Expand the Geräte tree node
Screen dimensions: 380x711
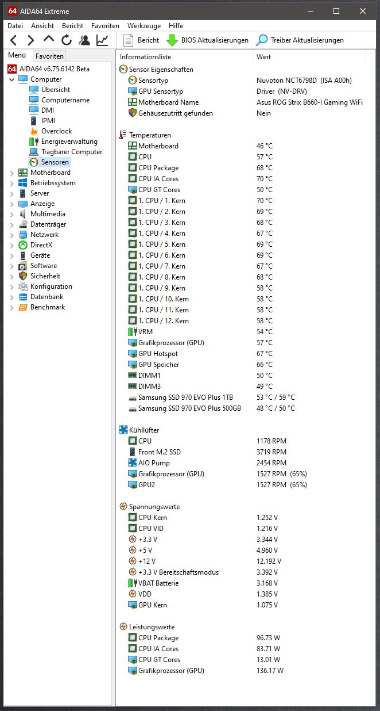(x=13, y=255)
